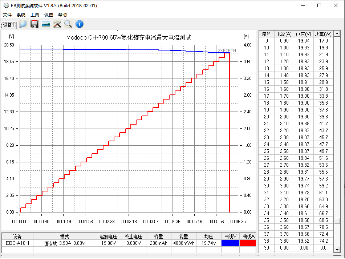Click the 容量 column header
This screenshot has width=345, height=259.
pos(159,236)
